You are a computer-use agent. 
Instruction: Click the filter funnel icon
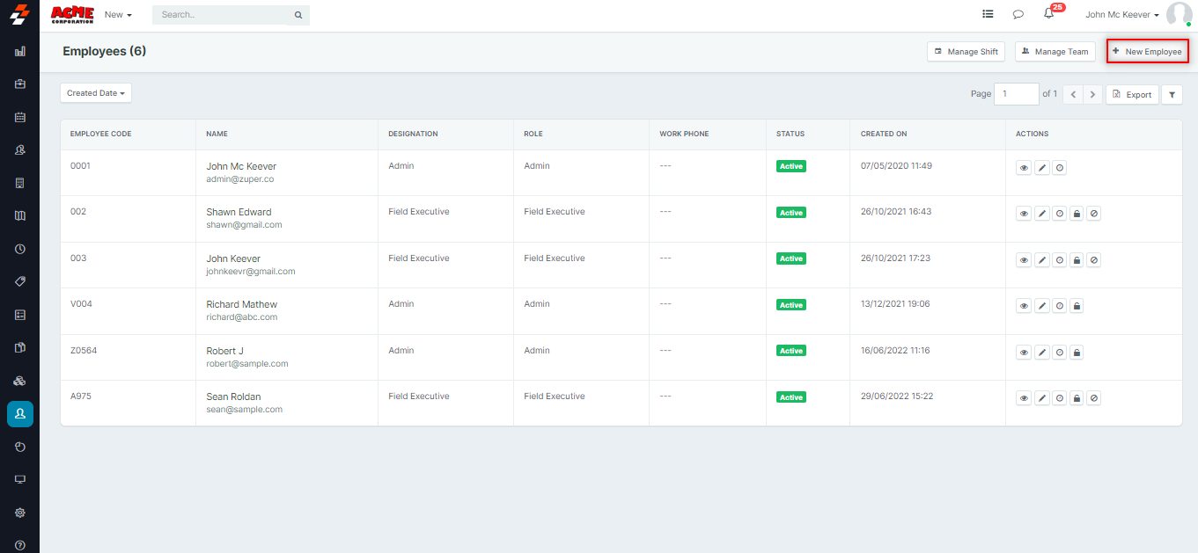(1172, 94)
